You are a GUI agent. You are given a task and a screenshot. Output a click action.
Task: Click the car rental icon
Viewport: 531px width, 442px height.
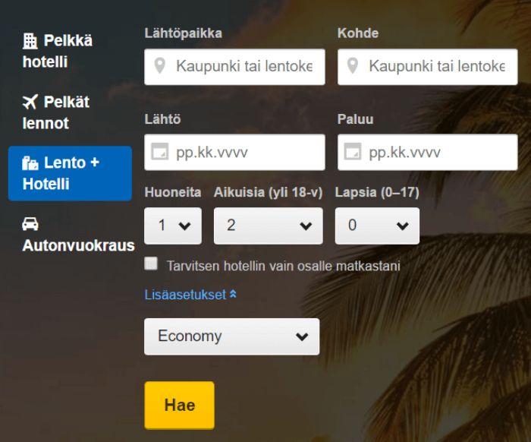(x=30, y=224)
